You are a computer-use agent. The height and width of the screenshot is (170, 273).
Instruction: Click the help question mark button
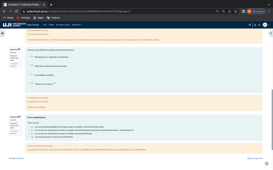266,164
